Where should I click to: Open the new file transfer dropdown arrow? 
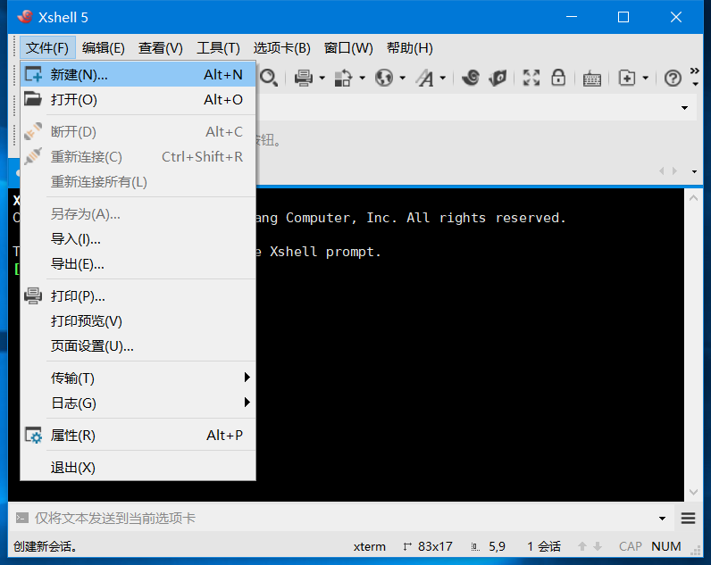point(645,79)
